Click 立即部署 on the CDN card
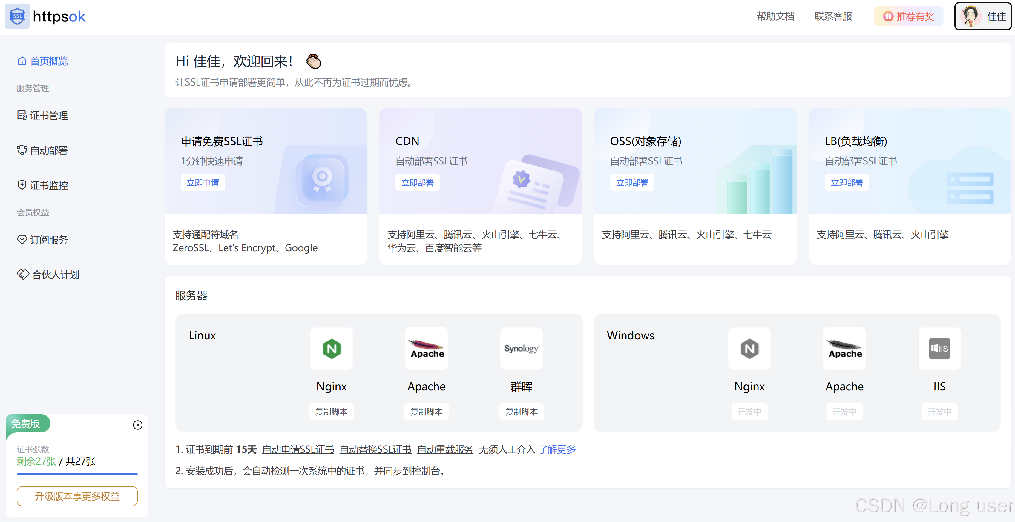Viewport: 1015px width, 522px height. point(417,182)
